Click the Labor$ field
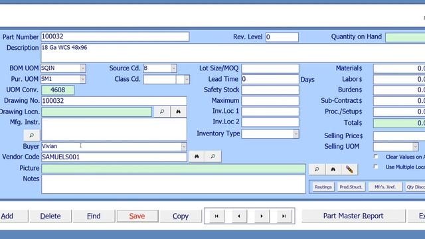Screen dimensions: 425x239 pyautogui.click(x=399, y=80)
